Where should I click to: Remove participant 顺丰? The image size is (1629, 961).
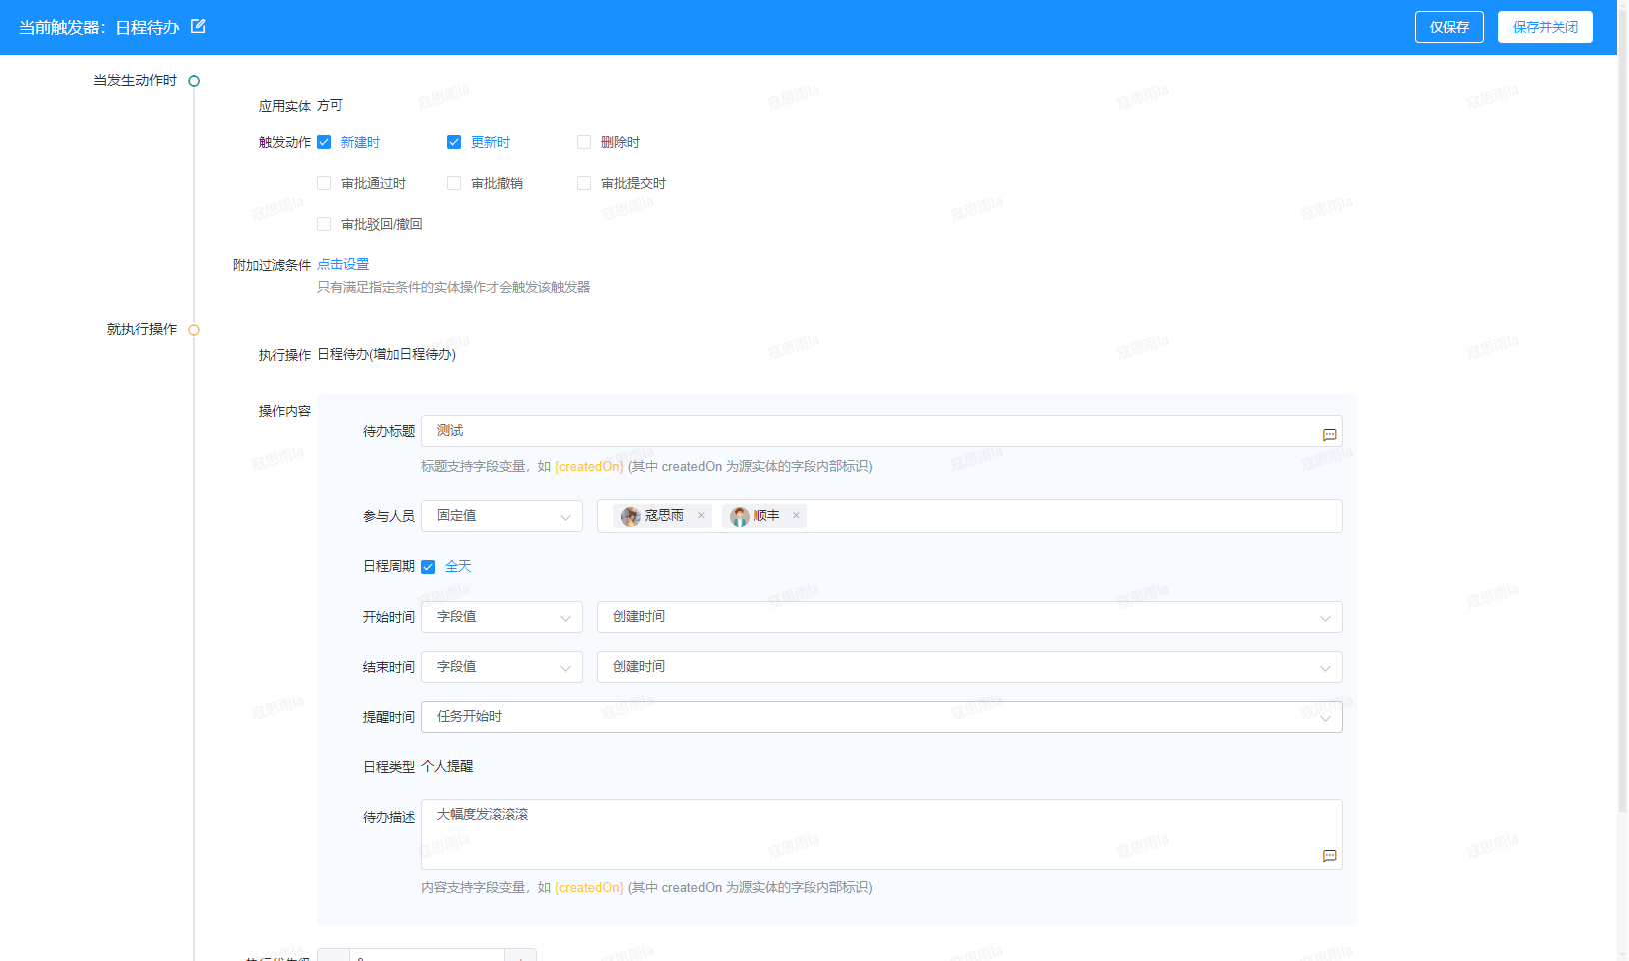[796, 516]
